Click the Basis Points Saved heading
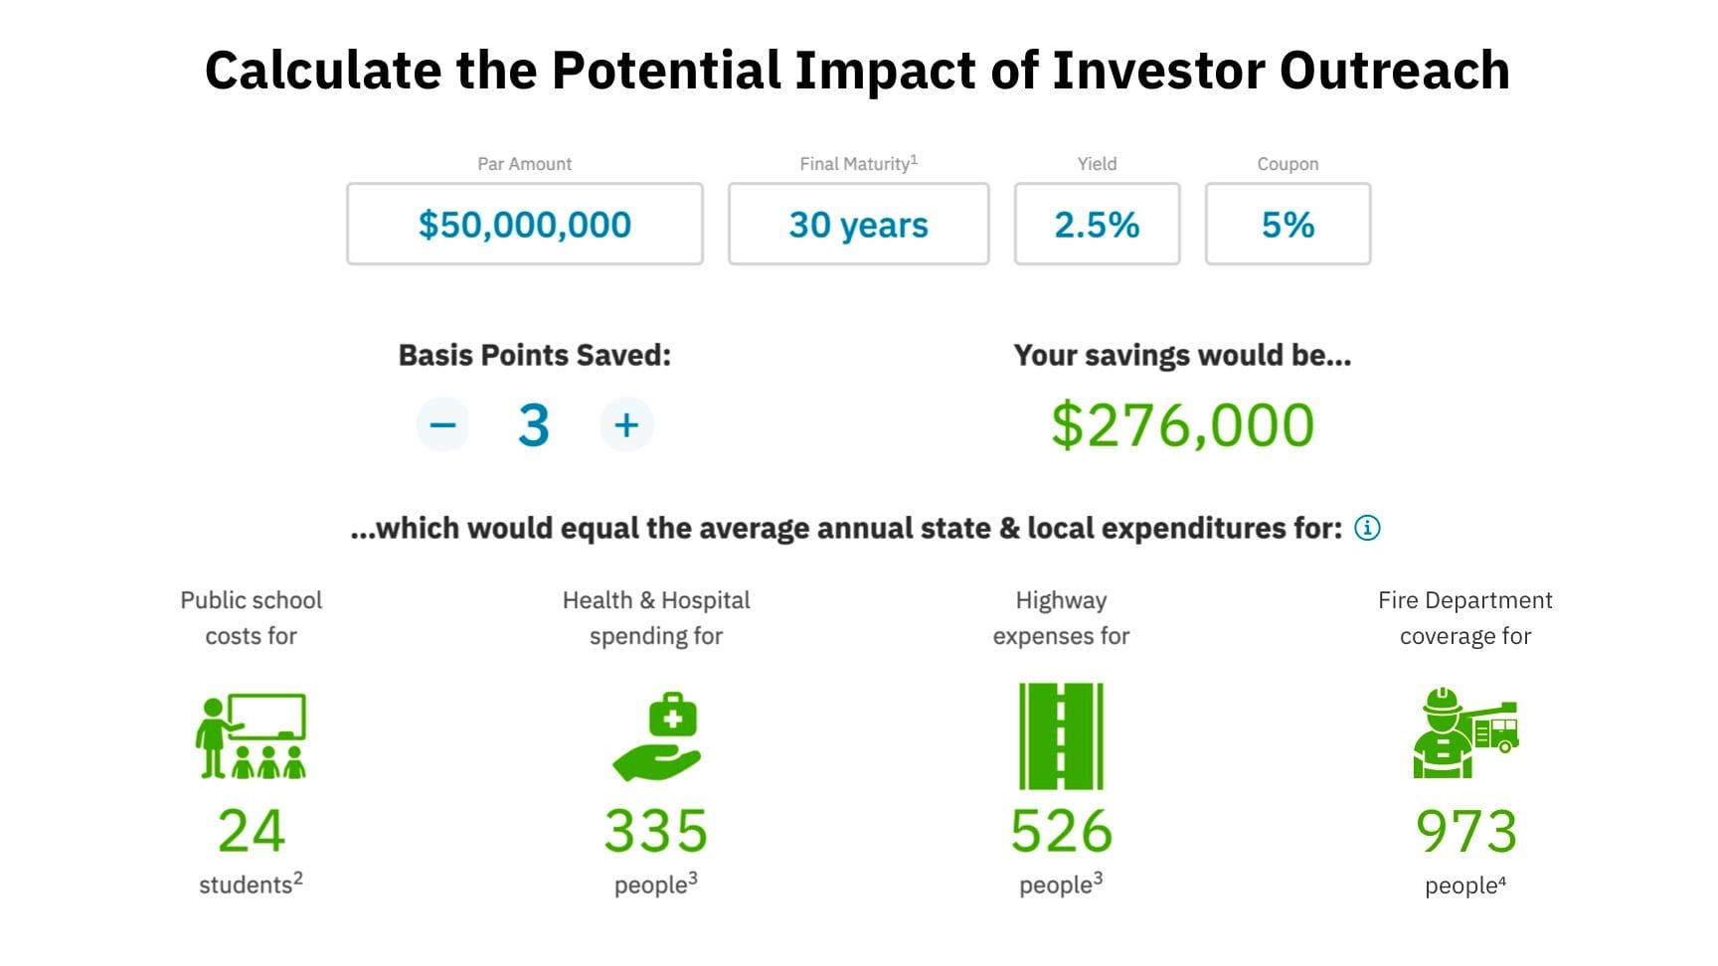Screen dimensions: 1718x966 click(535, 356)
